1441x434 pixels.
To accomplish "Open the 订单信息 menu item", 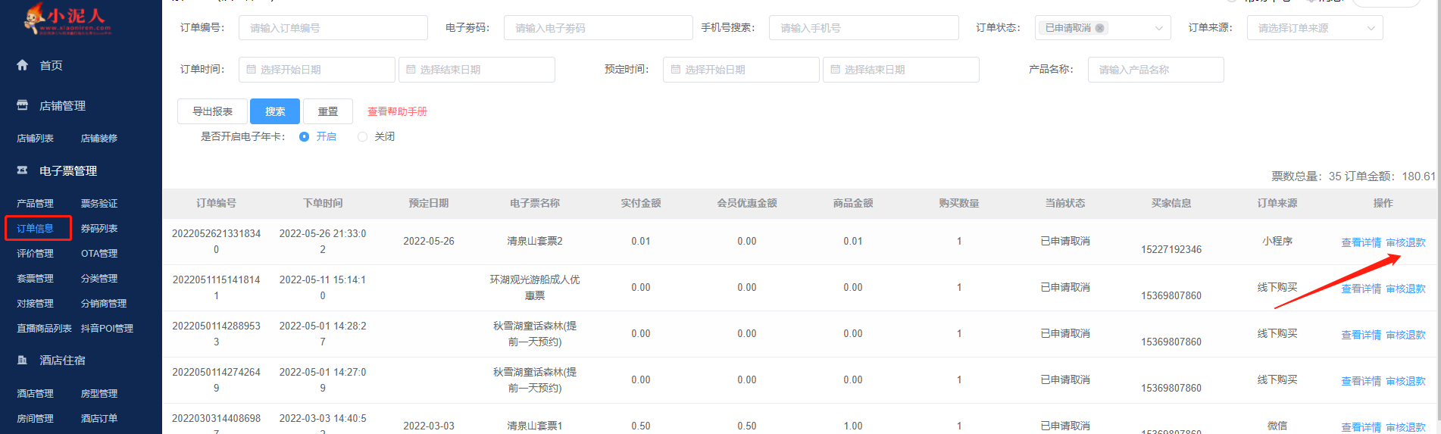I will 36,228.
